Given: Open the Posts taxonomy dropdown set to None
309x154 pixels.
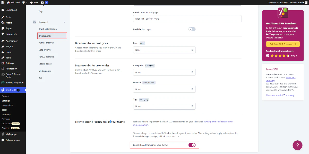Looking at the screenshot, I should (x=164, y=50).
